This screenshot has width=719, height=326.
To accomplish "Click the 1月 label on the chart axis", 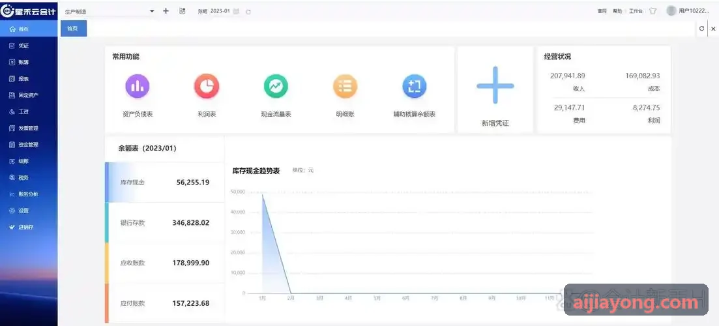I will (262, 298).
